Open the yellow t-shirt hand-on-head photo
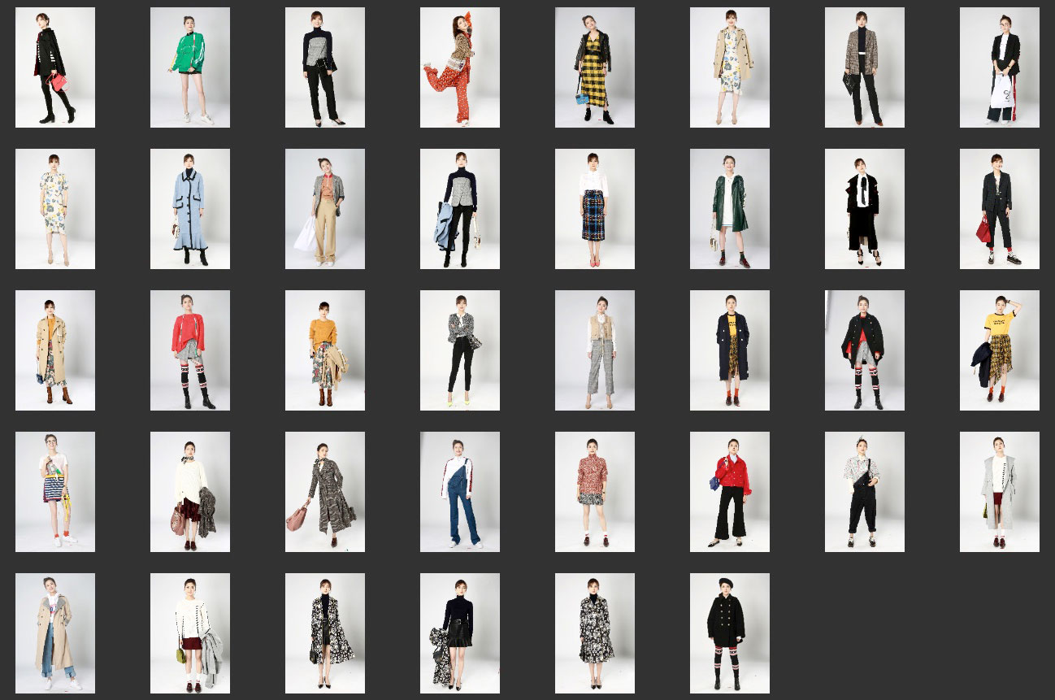 [999, 350]
